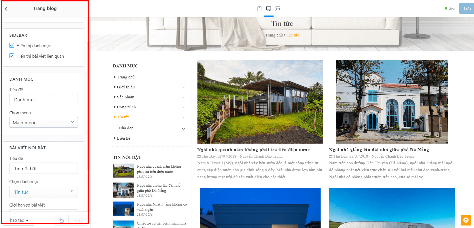Click the undo arrow button
Viewport: 474px width, 228px height.
[62, 220]
